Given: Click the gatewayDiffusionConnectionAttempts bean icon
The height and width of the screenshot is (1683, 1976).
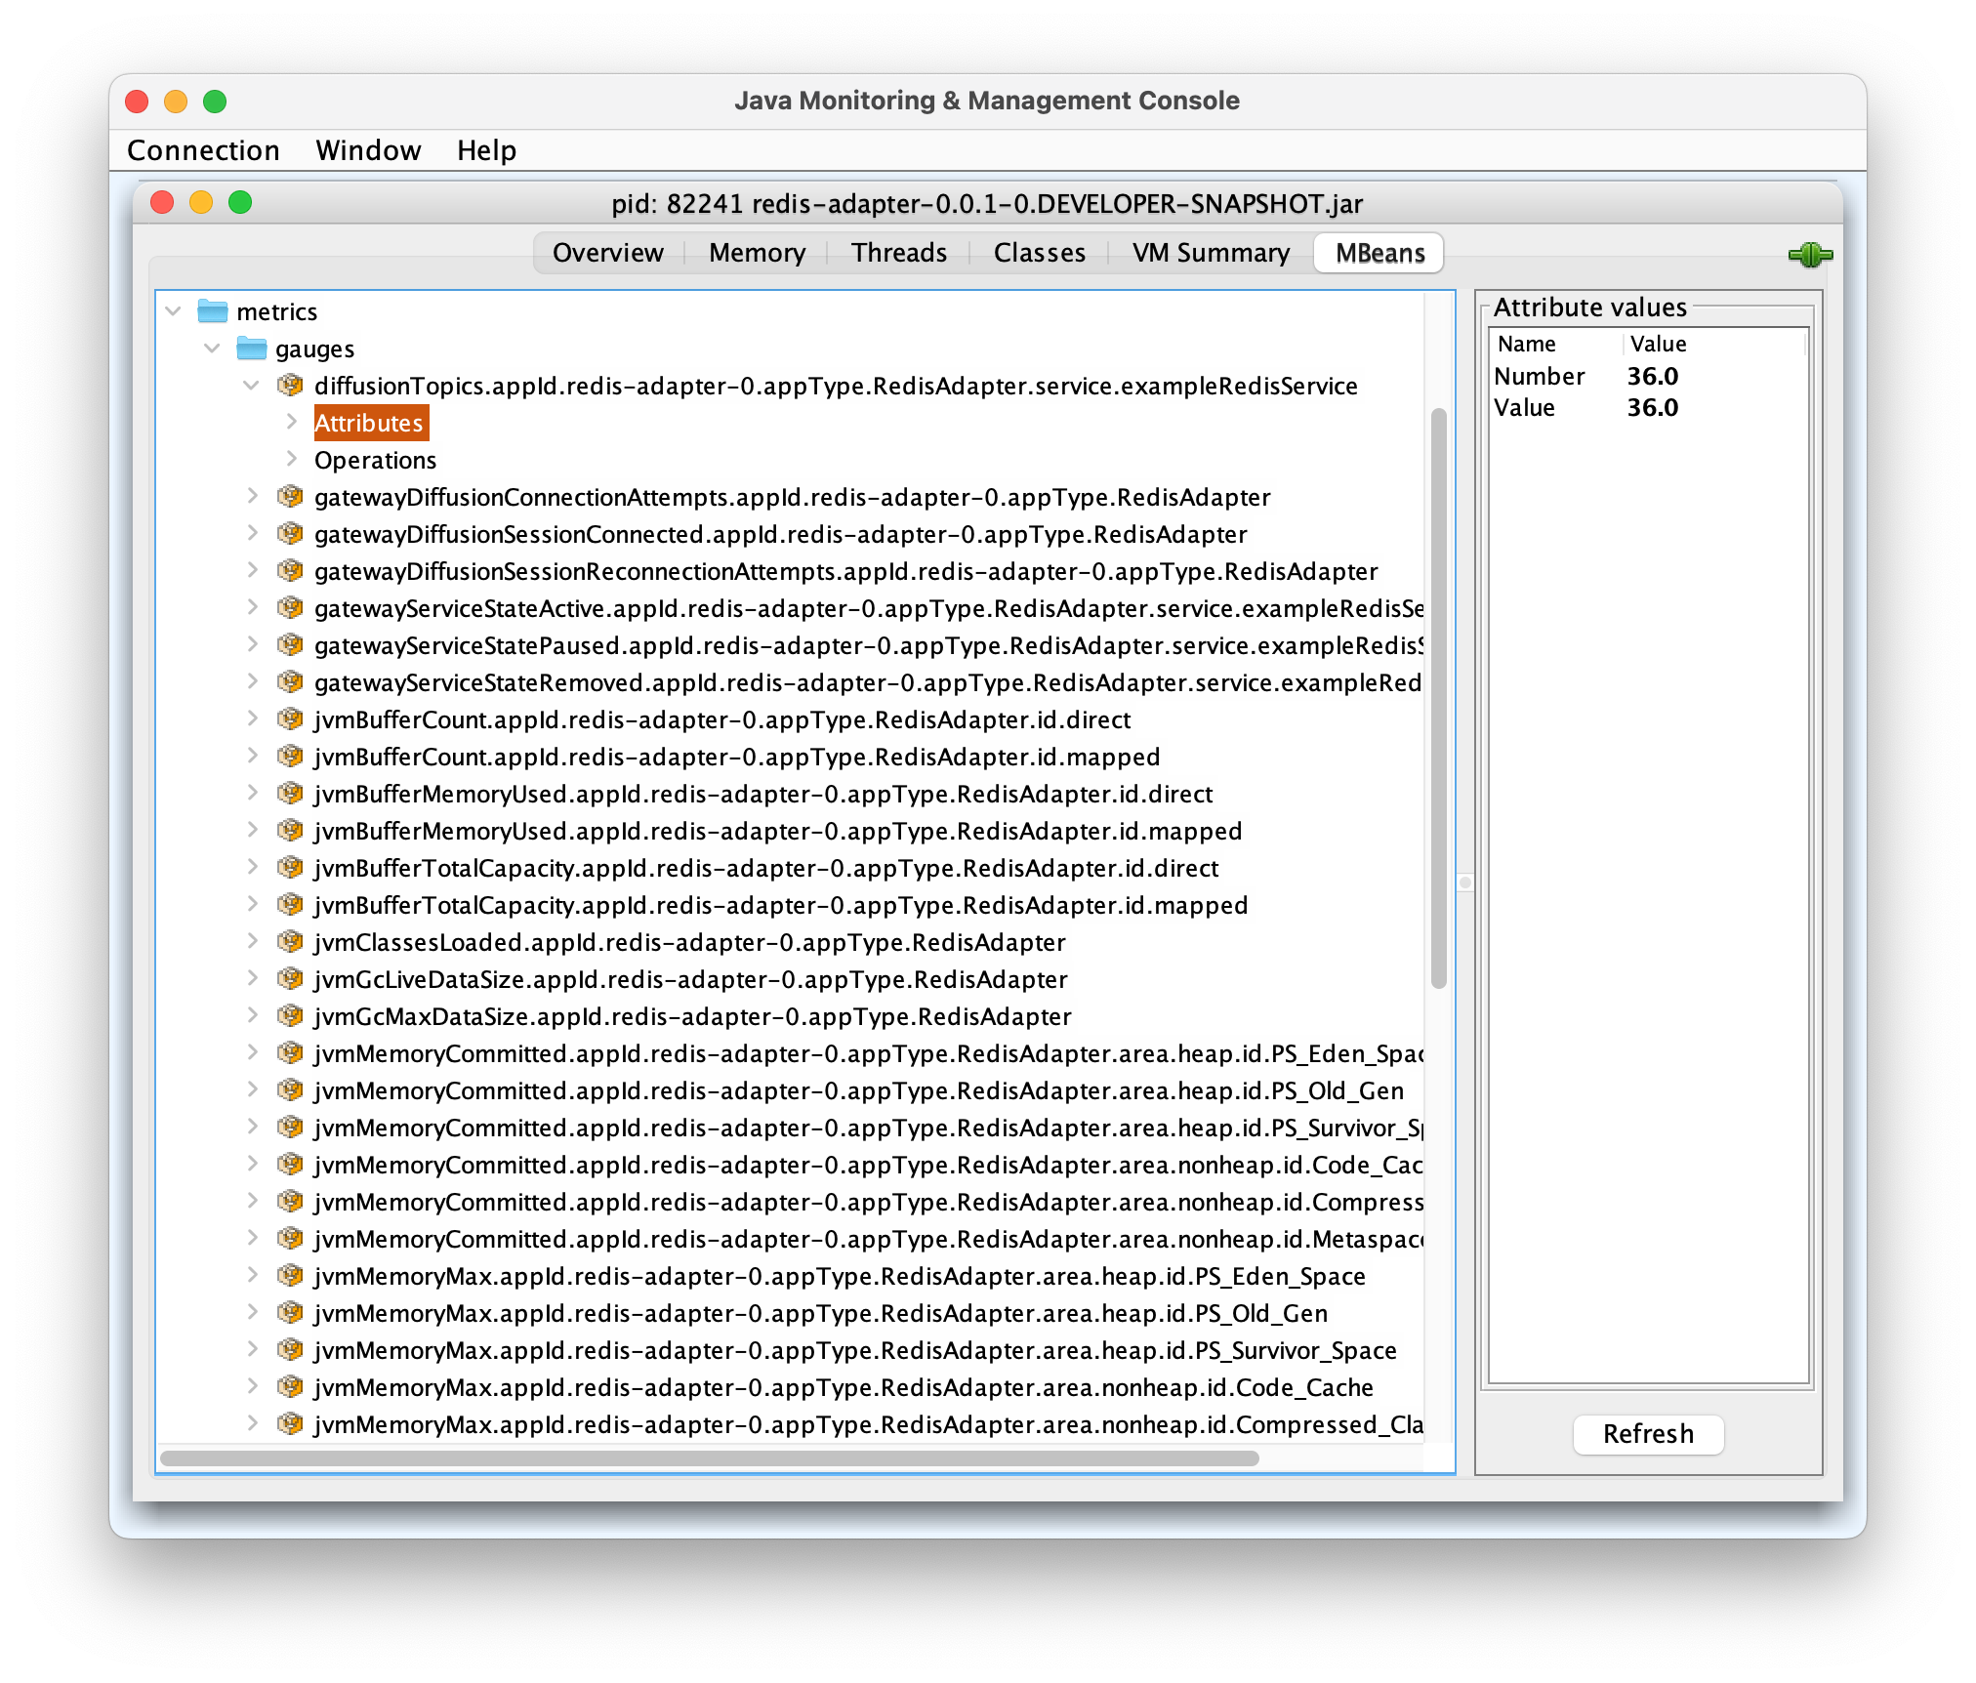Looking at the screenshot, I should click(x=290, y=497).
